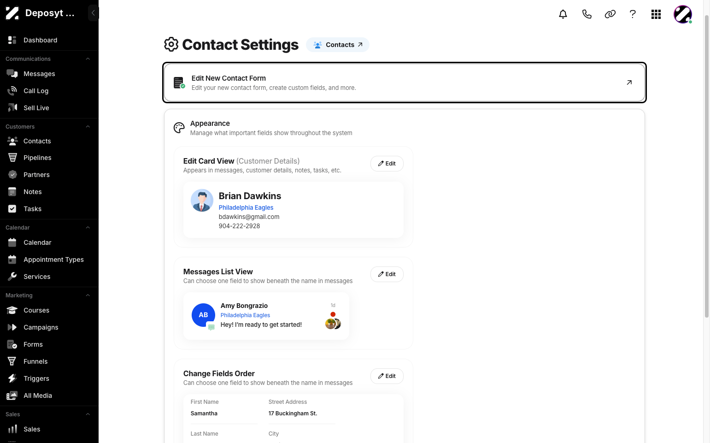Open the apps grid menu
Screen dimensions: 710x443
click(x=656, y=14)
